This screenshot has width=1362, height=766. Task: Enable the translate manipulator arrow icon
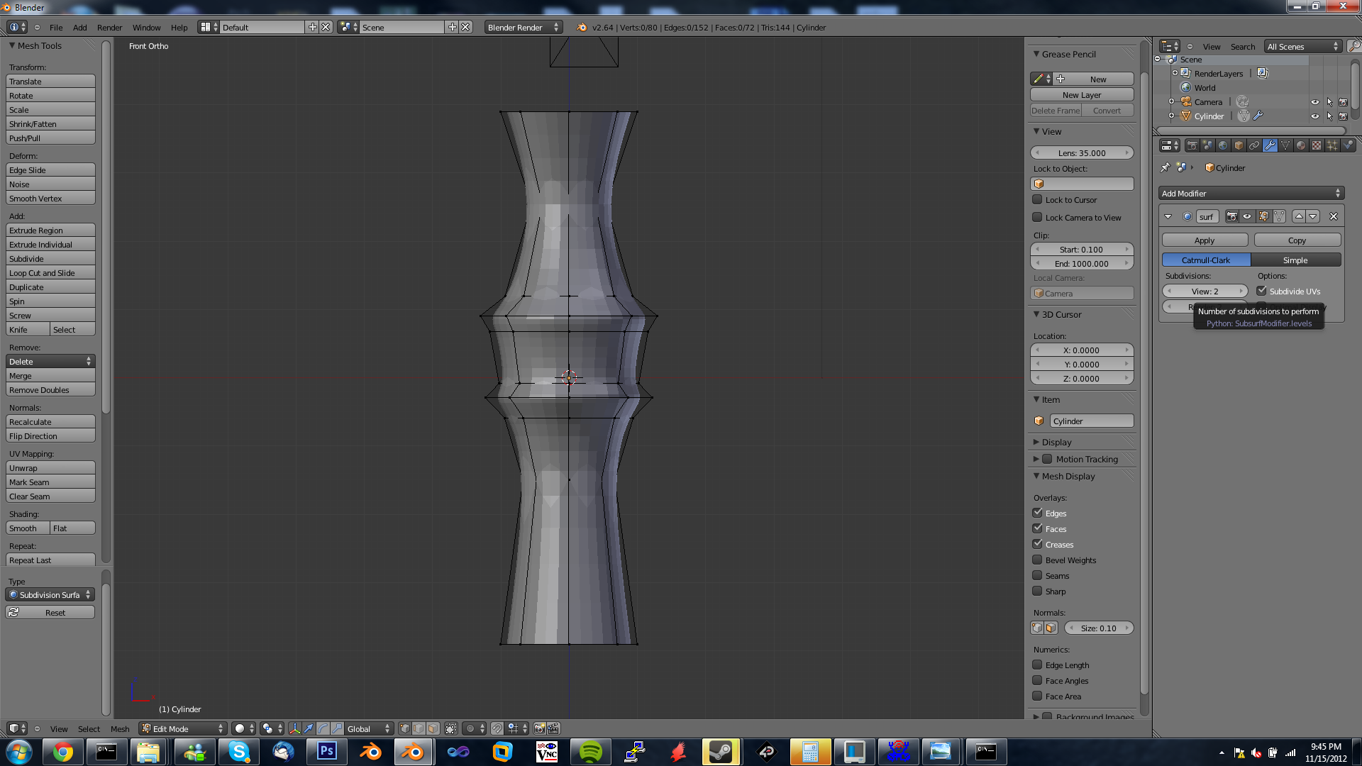309,728
